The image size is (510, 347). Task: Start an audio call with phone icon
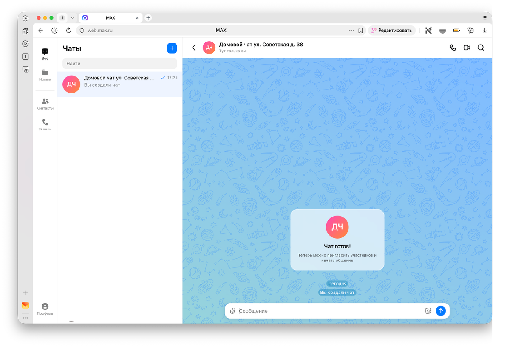(x=452, y=48)
